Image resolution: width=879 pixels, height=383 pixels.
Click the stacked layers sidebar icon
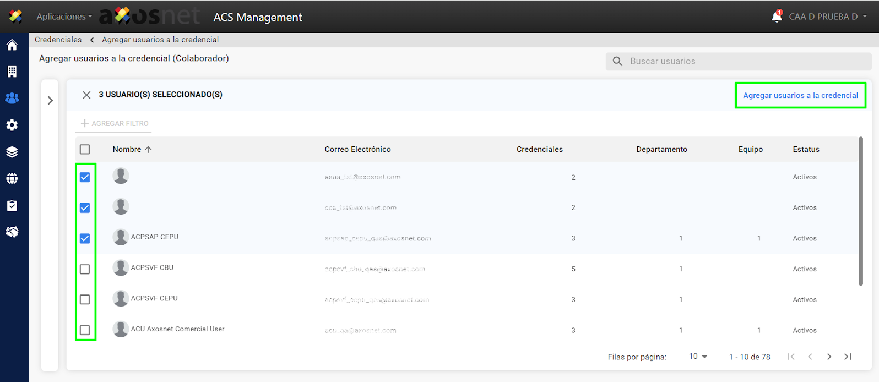pos(12,152)
